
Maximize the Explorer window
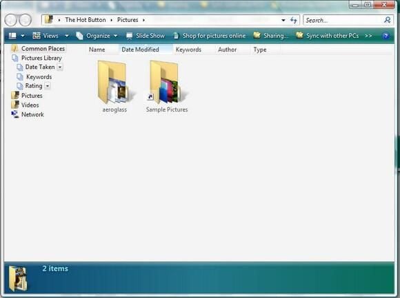(x=368, y=5)
